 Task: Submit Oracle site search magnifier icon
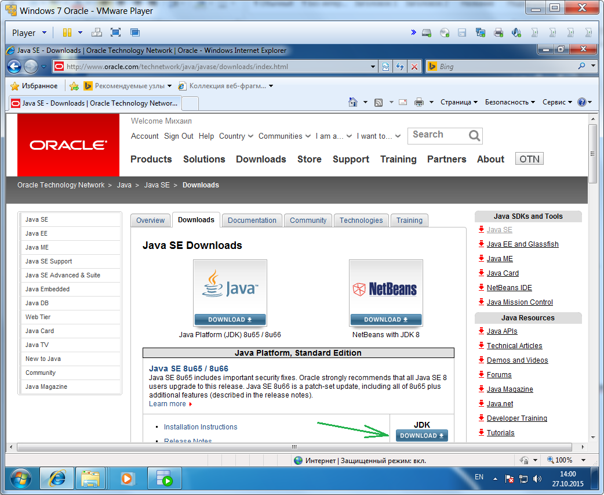click(474, 136)
